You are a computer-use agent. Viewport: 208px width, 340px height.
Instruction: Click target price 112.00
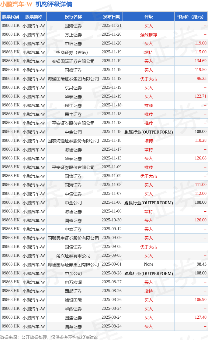tap(201, 194)
